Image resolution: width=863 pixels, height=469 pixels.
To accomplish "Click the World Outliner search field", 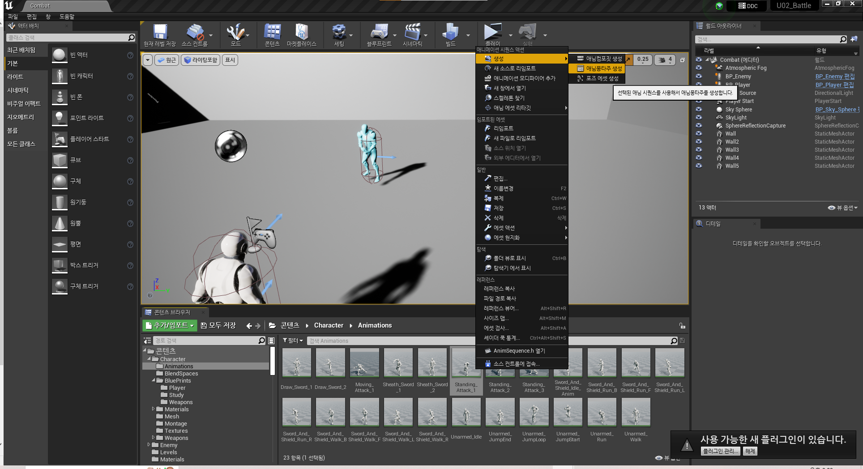I will tap(766, 39).
